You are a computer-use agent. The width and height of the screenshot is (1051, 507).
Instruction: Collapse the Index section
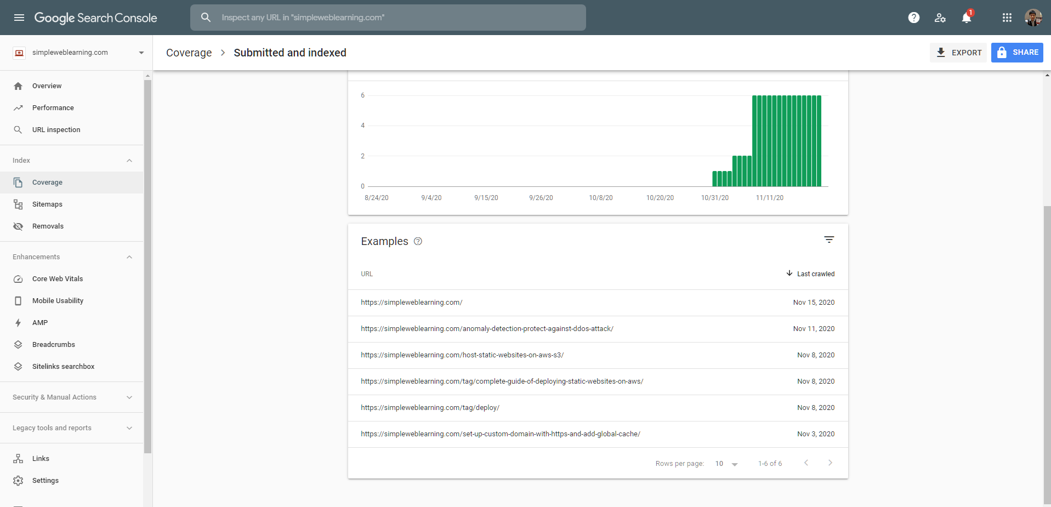click(x=129, y=161)
